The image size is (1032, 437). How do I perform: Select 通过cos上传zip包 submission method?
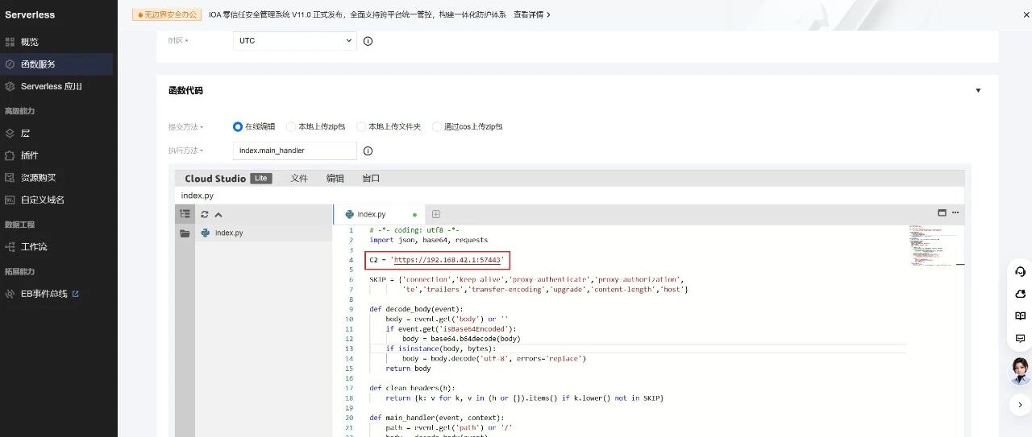[437, 126]
